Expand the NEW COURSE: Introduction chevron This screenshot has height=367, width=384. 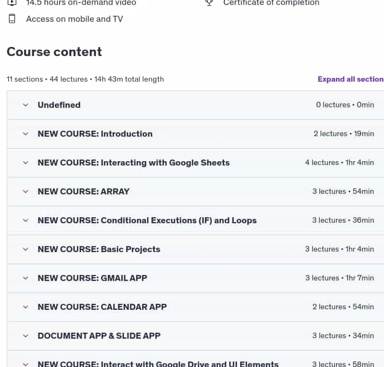click(x=26, y=134)
